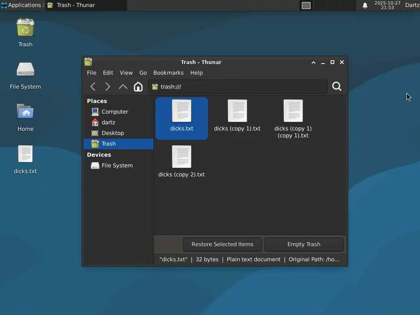Go to home folder via house icon
Screen dimensions: 420x315
pos(138,87)
